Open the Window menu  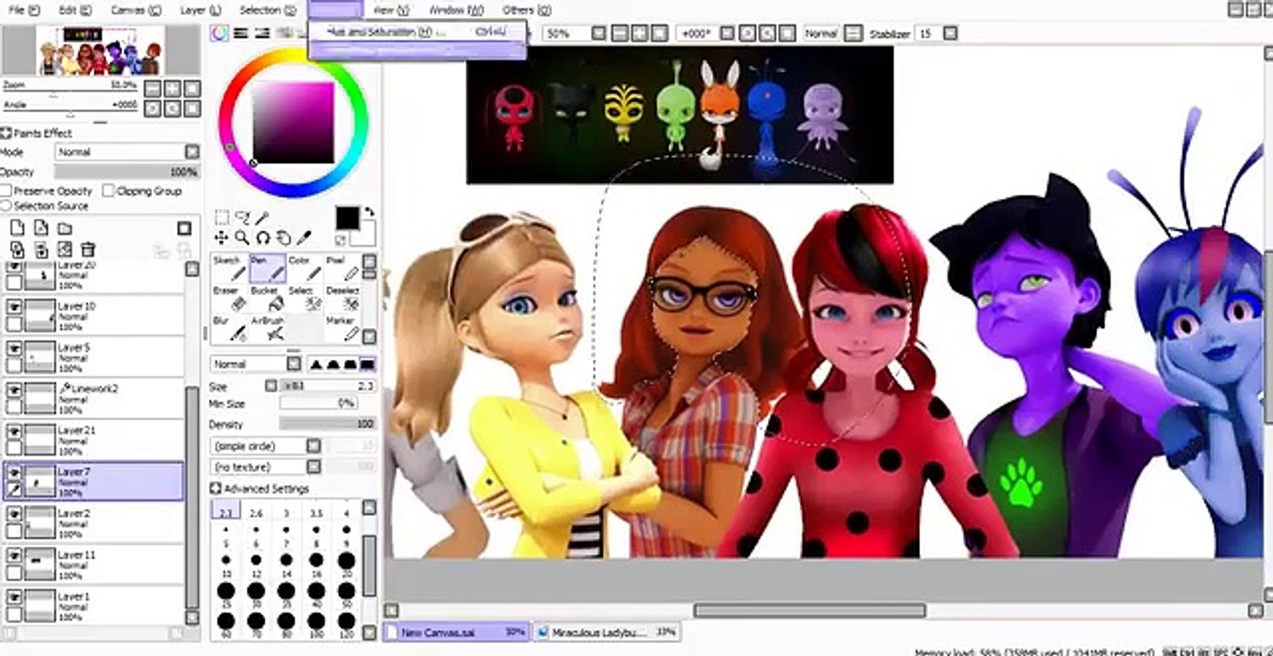(456, 10)
